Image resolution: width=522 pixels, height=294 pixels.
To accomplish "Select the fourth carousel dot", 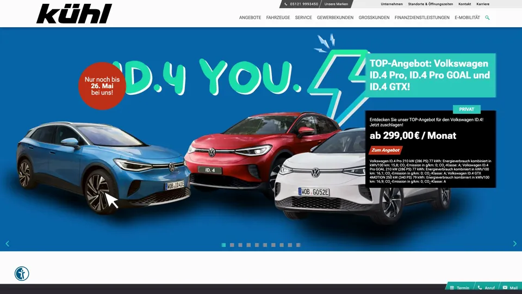I will [248, 245].
